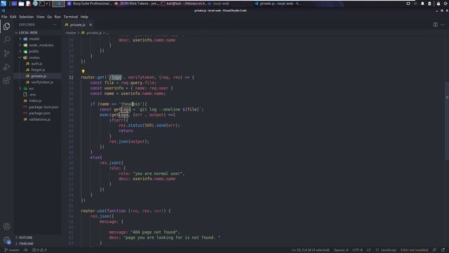Click the editor vertical scrollbar
The height and width of the screenshot is (253, 449).
coord(447,120)
